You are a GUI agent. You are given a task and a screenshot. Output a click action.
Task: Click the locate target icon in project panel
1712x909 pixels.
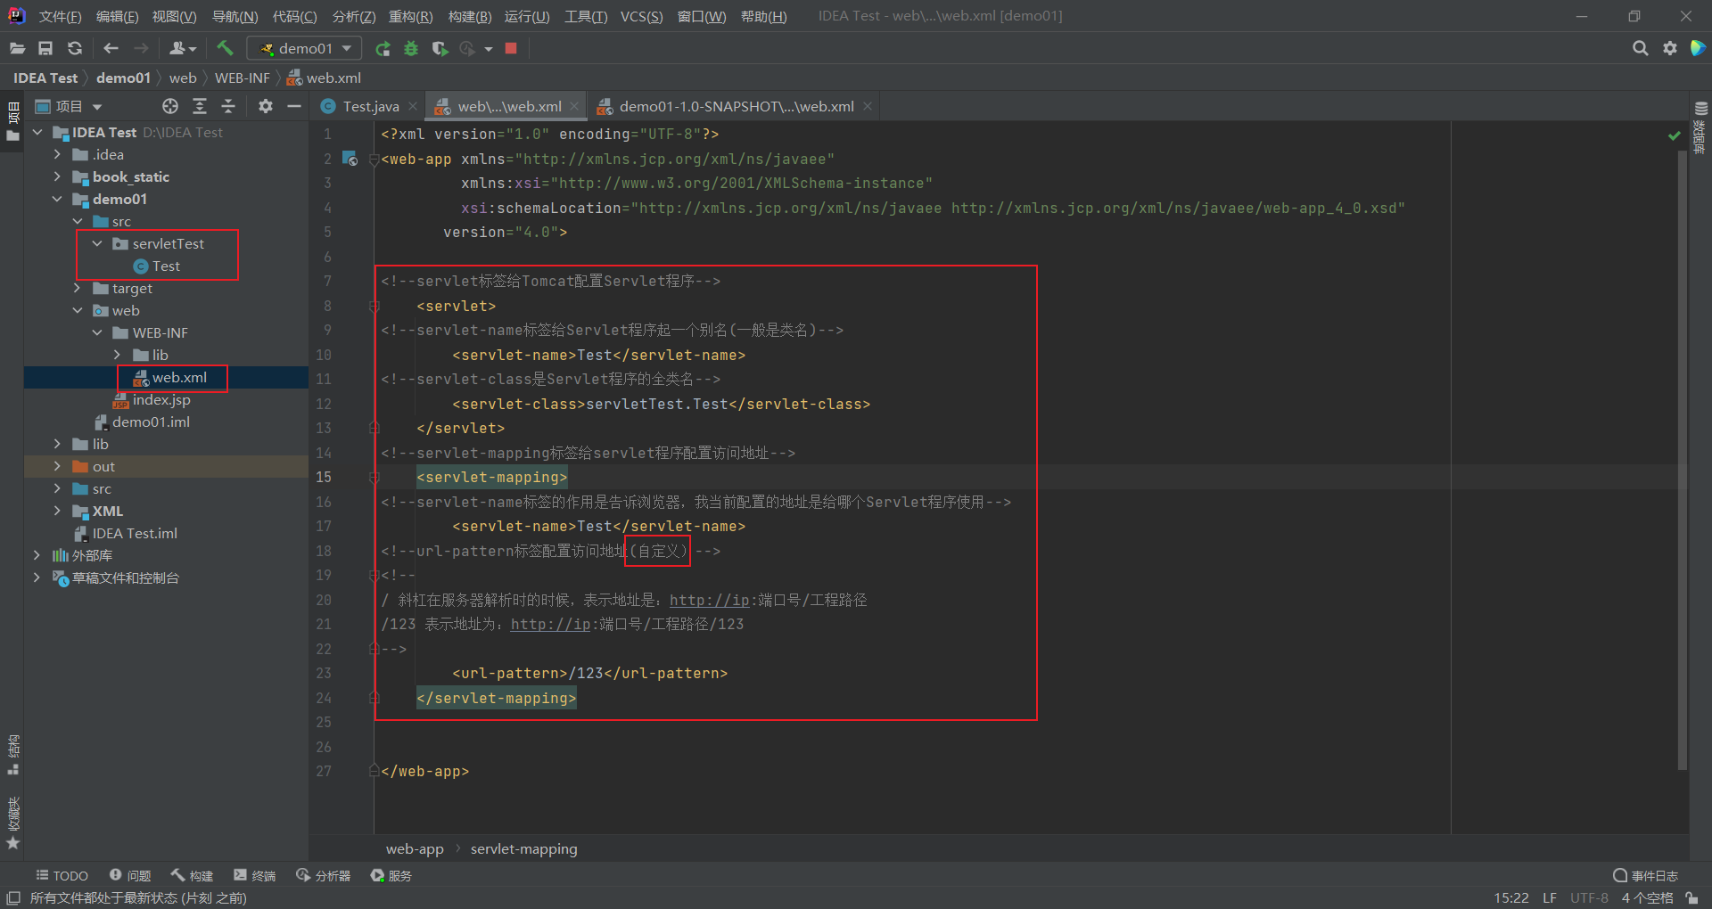tap(170, 106)
